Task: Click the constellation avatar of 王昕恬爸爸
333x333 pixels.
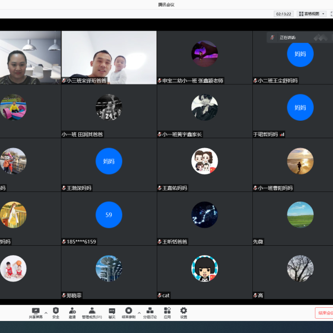Action: tap(205, 215)
